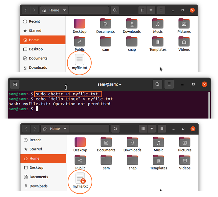Toggle list view in the upper Files window
218x197 pixels.
tap(142, 10)
